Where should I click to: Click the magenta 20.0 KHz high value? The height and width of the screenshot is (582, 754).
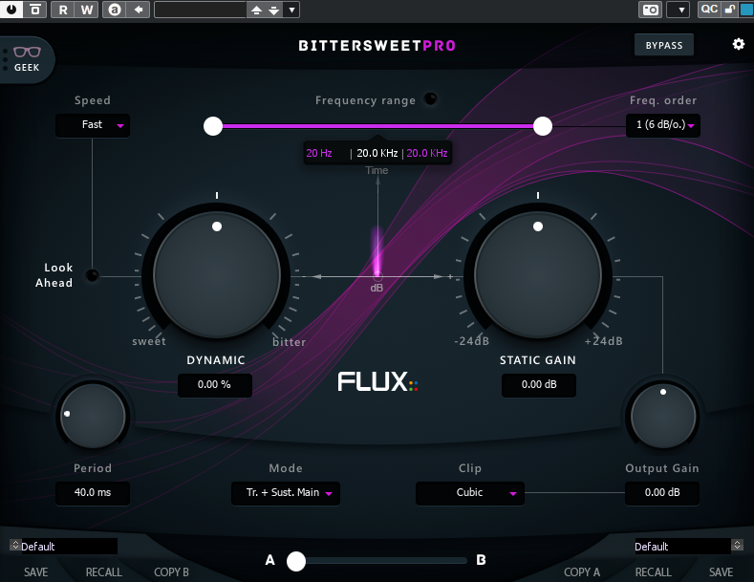point(427,153)
